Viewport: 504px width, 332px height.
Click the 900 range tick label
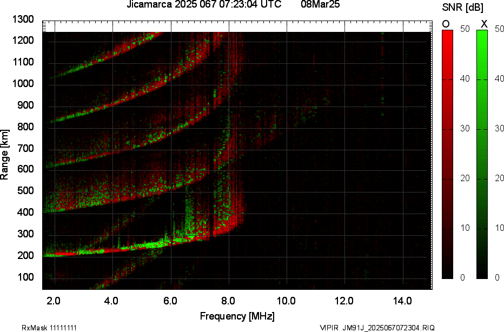coord(25,105)
